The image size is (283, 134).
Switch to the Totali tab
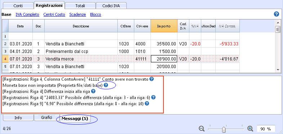[80, 6]
